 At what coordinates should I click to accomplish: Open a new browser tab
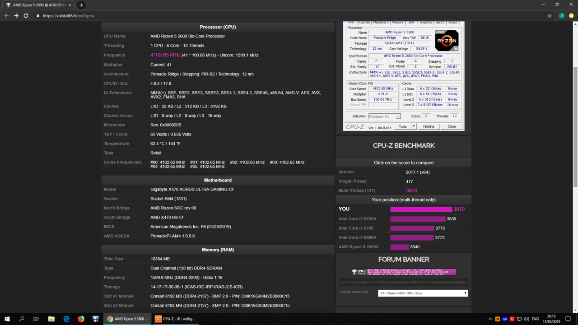[81, 5]
